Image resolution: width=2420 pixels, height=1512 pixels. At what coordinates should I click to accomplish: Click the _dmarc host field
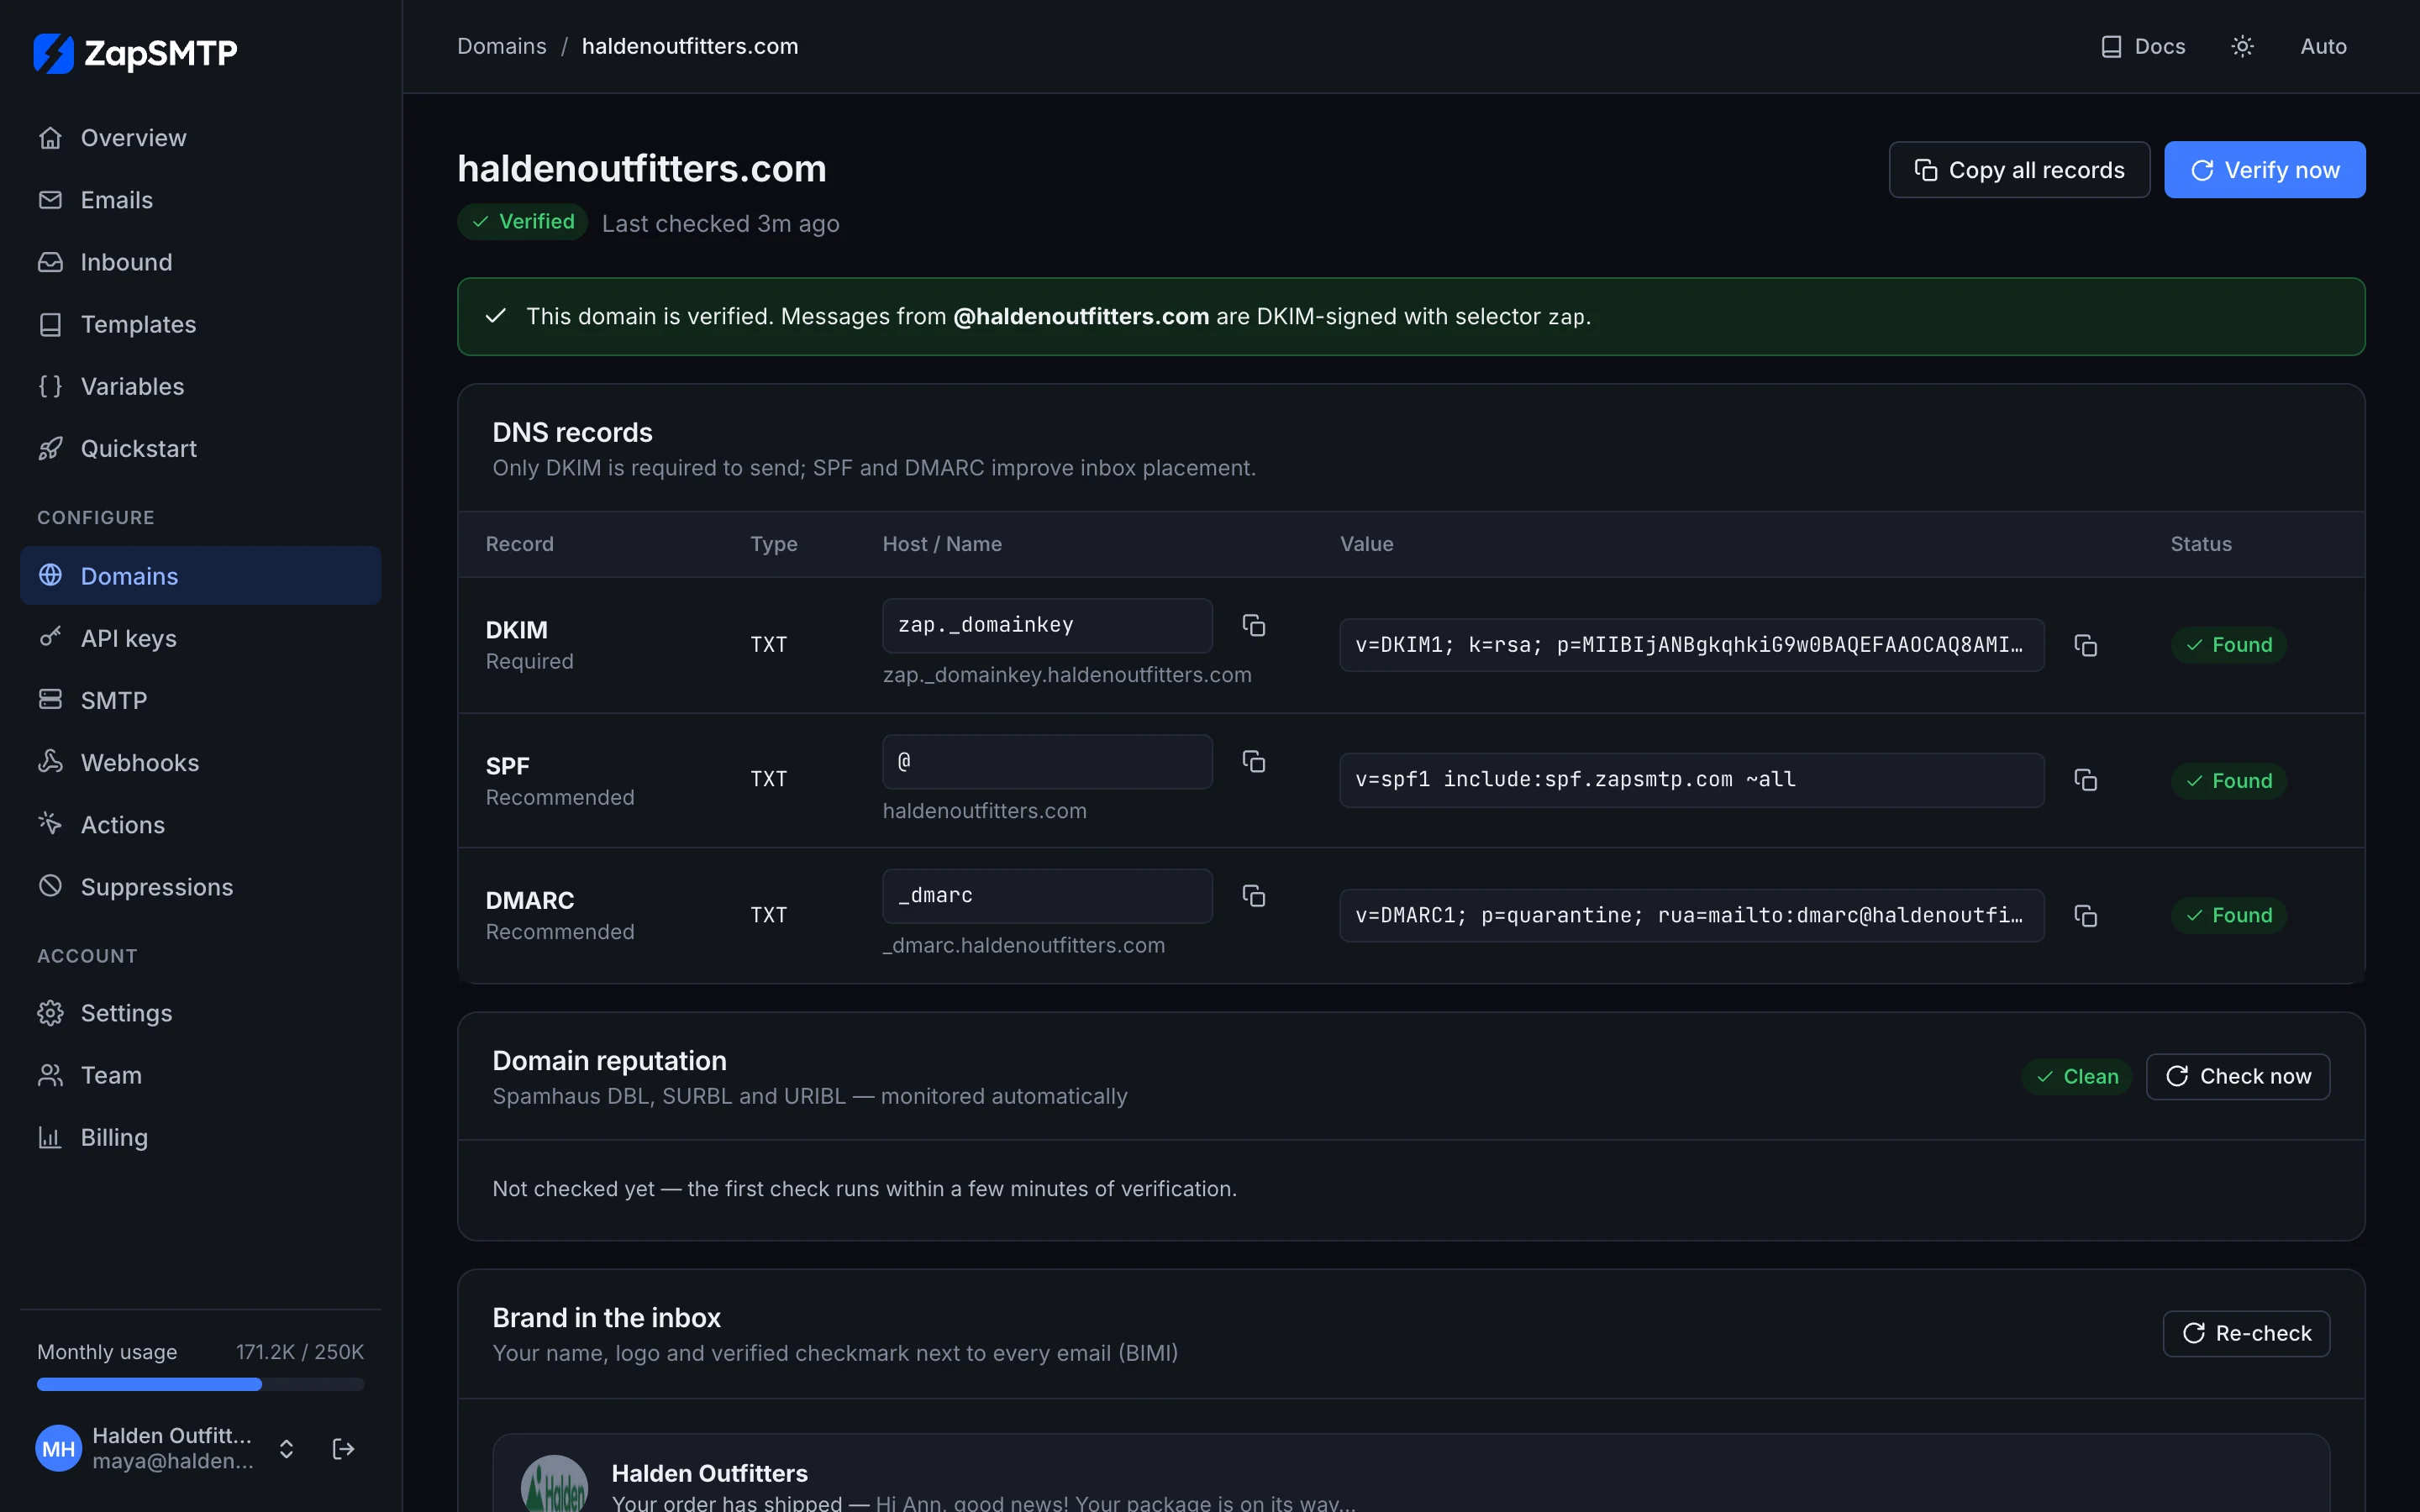click(x=1047, y=896)
